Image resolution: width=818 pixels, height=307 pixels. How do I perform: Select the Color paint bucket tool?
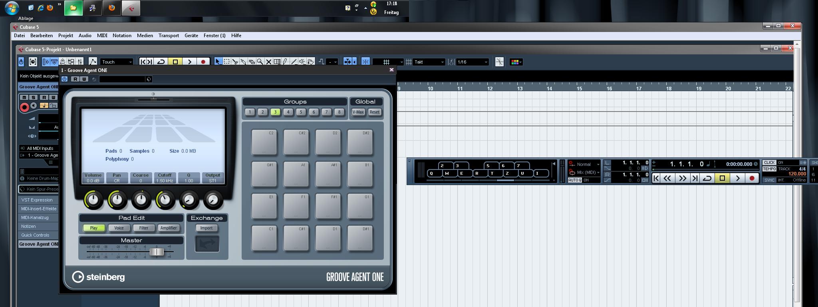[310, 62]
